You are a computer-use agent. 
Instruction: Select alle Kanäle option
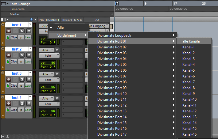tap(194, 41)
